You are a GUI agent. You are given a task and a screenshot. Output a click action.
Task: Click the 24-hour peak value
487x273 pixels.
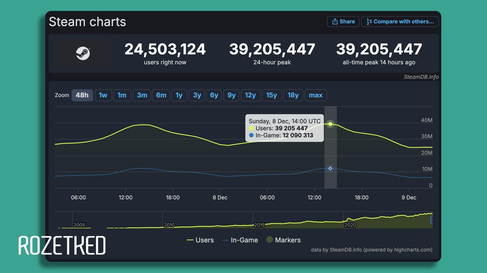pyautogui.click(x=272, y=49)
